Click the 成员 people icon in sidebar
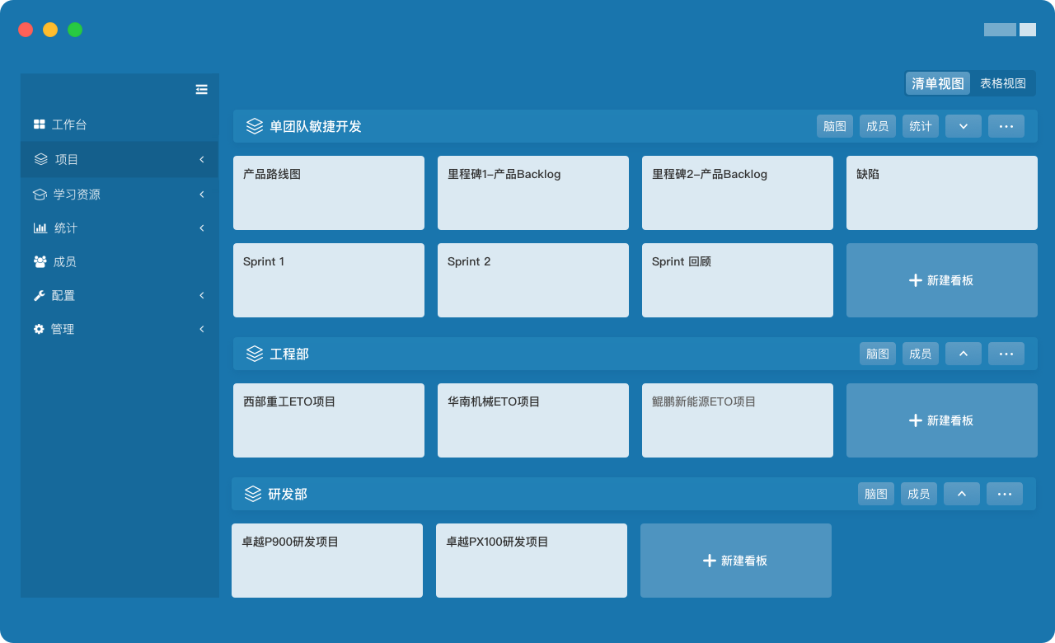The width and height of the screenshot is (1055, 643). pos(40,261)
